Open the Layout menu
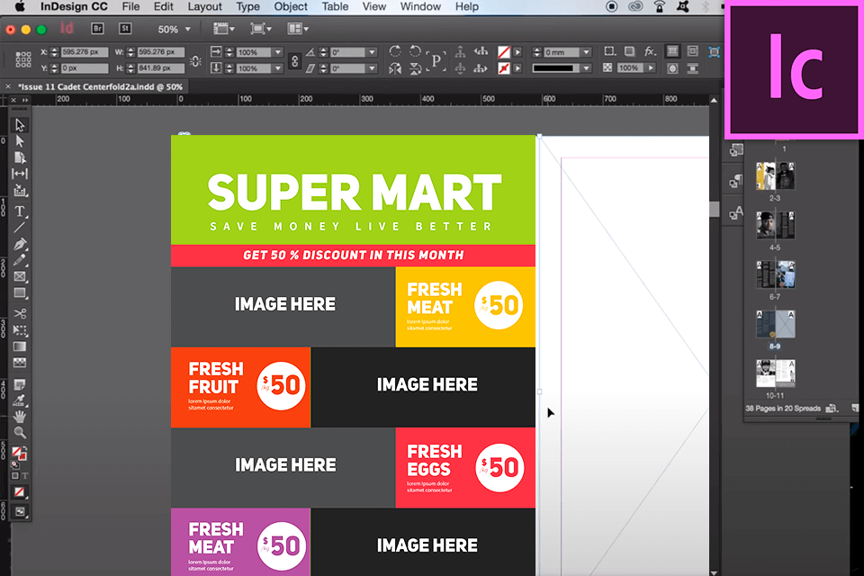864x576 pixels. [204, 6]
